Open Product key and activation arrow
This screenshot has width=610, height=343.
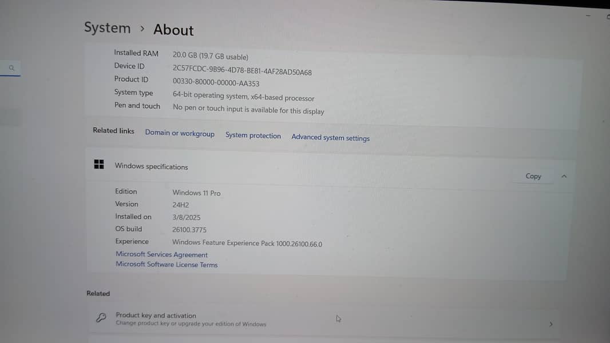click(x=551, y=324)
